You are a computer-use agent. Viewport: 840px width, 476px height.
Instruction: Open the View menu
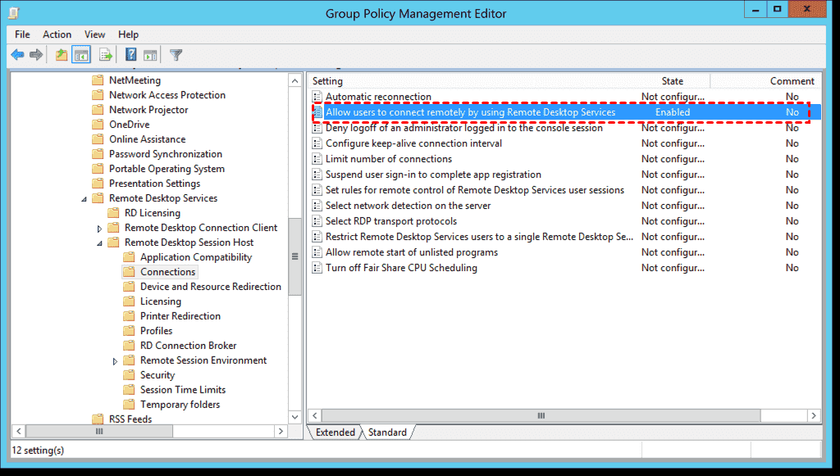pyautogui.click(x=94, y=34)
